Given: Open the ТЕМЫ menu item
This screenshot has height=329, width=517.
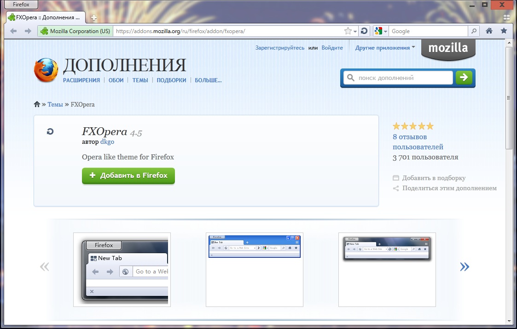Looking at the screenshot, I should click(x=140, y=80).
